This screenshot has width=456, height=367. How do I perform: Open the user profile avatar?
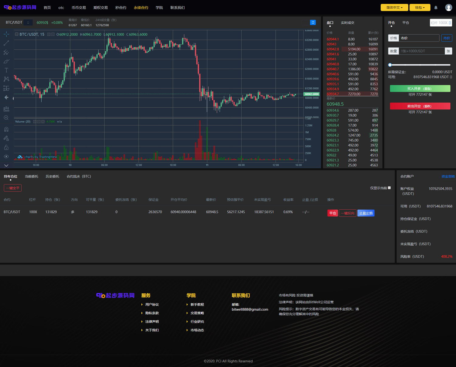click(x=448, y=8)
